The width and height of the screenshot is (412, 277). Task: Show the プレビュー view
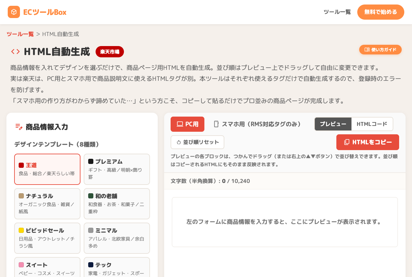tap(333, 124)
